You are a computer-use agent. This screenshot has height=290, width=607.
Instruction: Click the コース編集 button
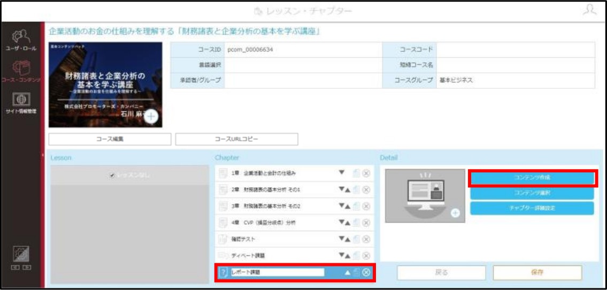coord(110,140)
